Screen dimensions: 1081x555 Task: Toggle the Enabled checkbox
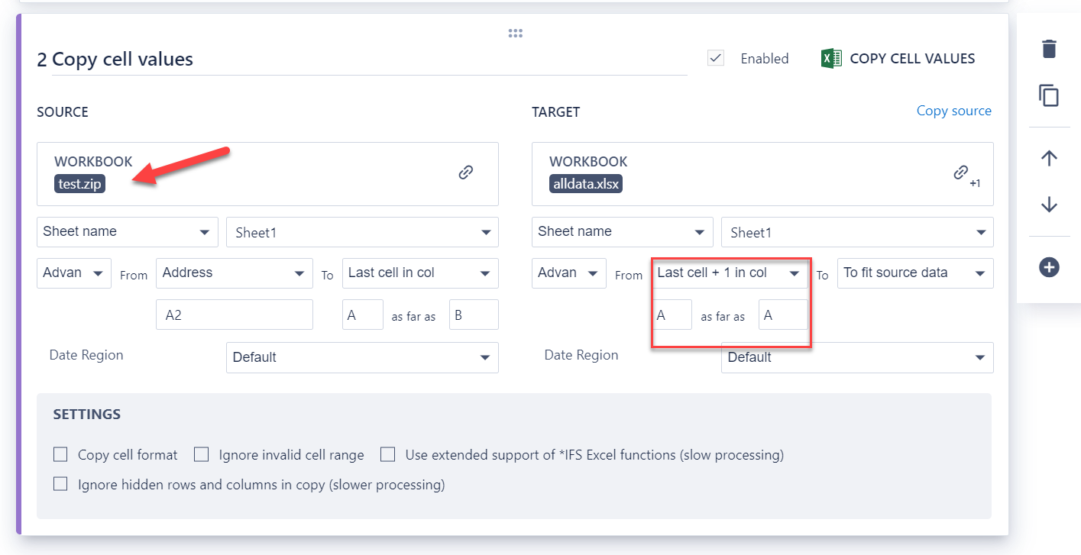[x=716, y=58]
